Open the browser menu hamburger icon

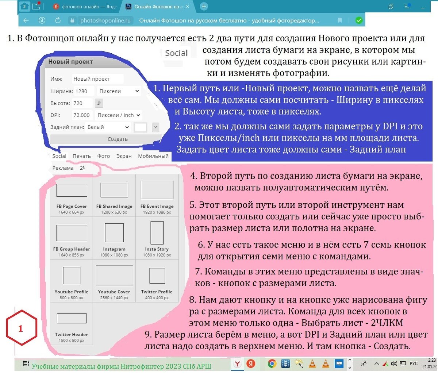(407, 6)
